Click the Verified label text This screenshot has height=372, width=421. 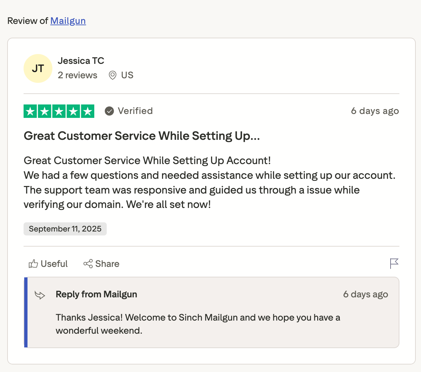pyautogui.click(x=135, y=111)
